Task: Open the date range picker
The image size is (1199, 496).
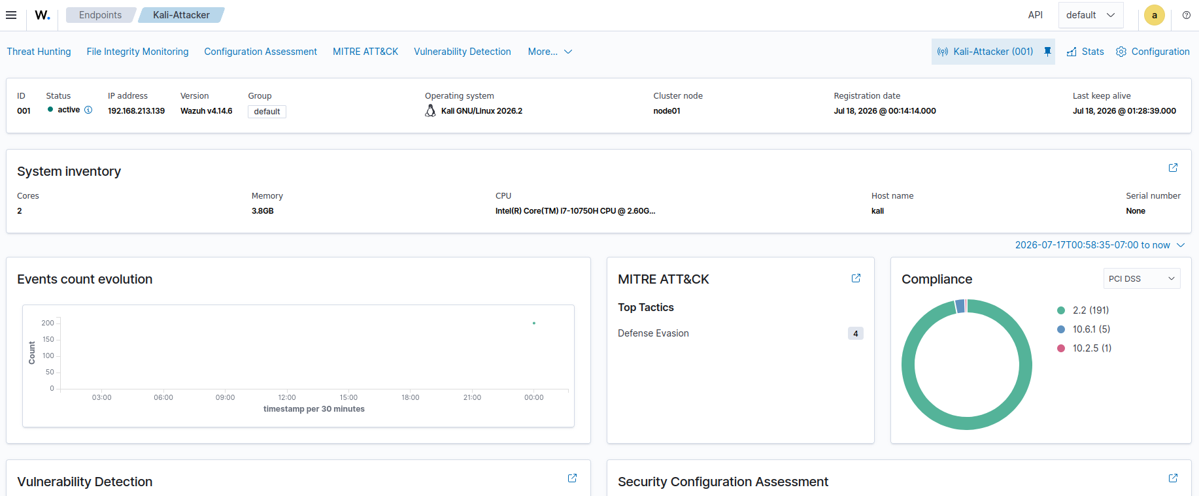Action: (1100, 245)
